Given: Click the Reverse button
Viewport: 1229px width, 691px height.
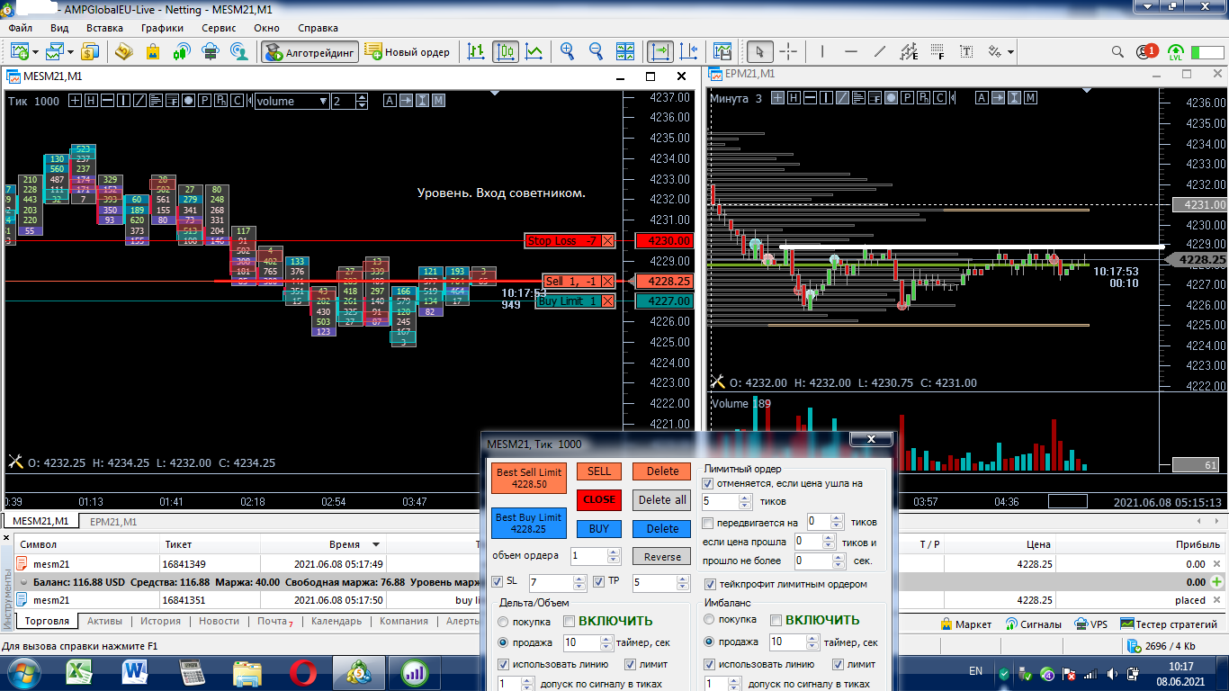Looking at the screenshot, I should (662, 557).
